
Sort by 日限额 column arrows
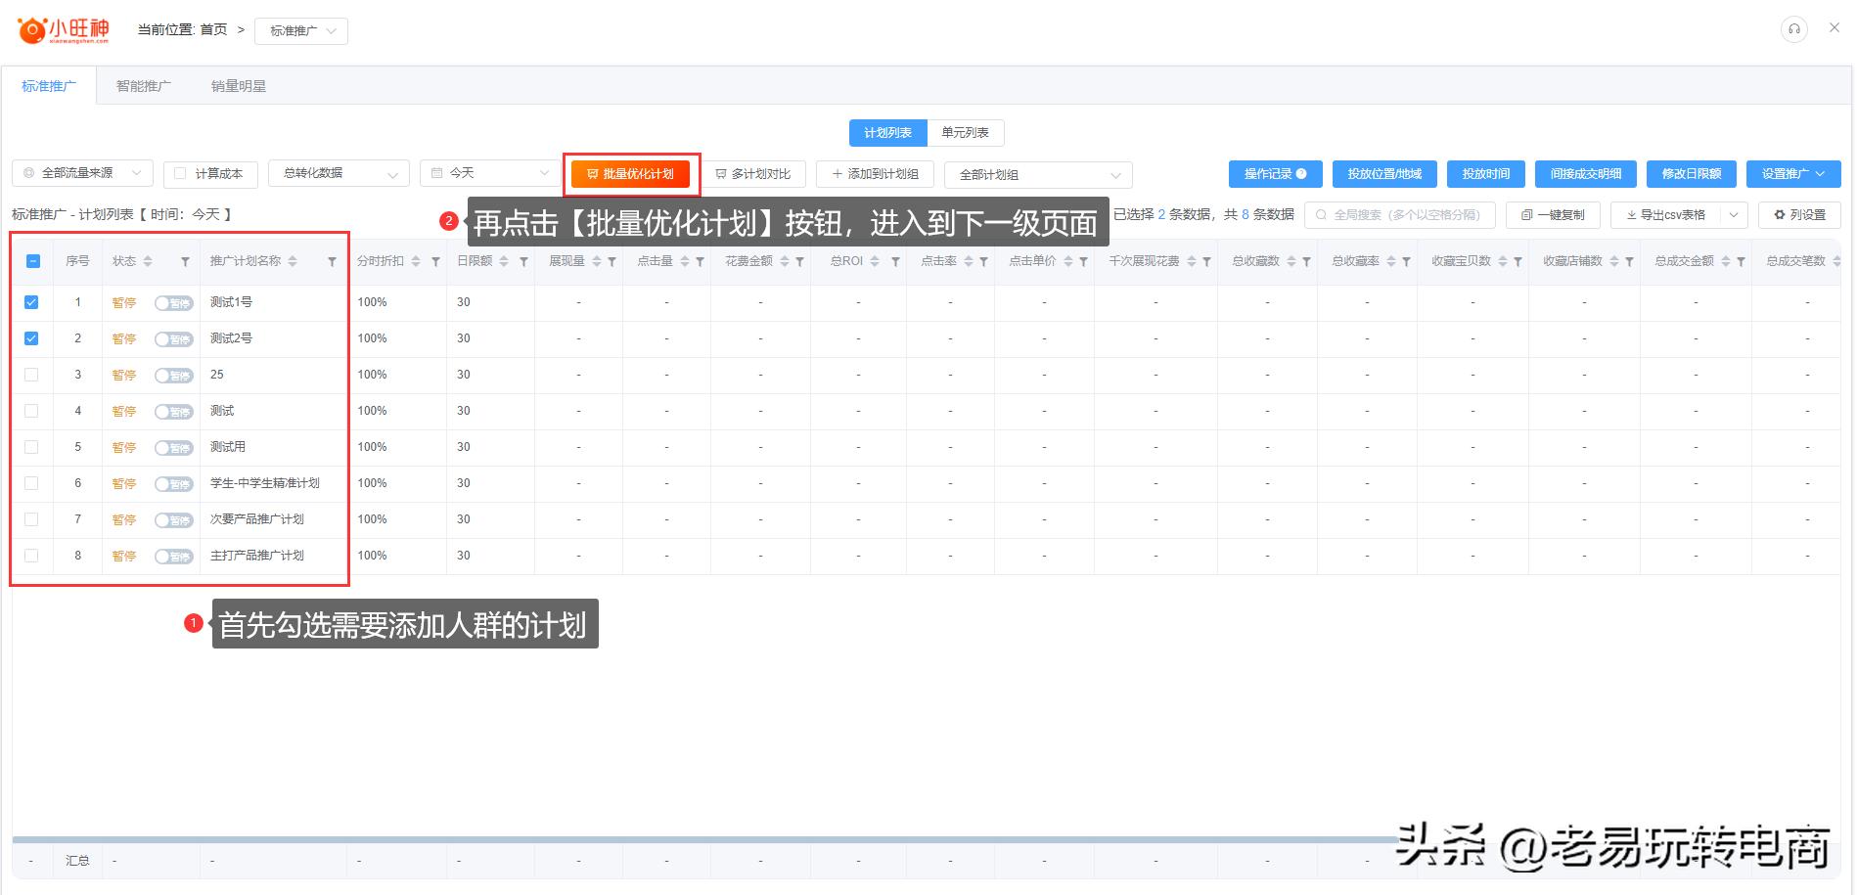click(x=504, y=262)
